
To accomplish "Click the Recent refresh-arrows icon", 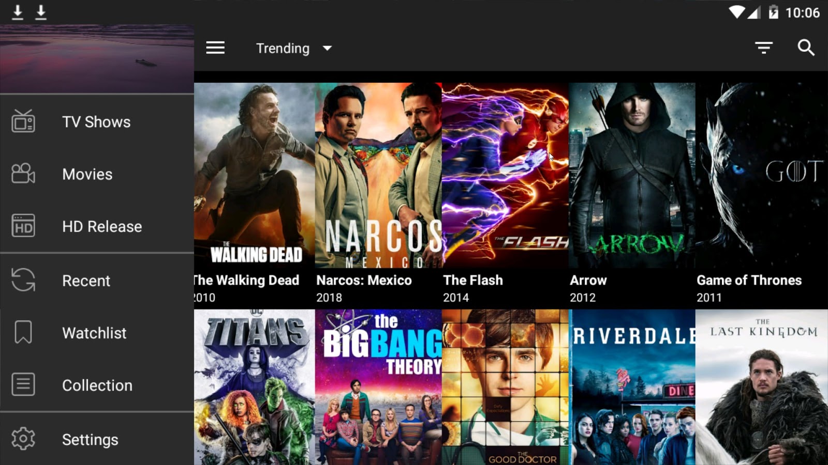I will (x=23, y=280).
